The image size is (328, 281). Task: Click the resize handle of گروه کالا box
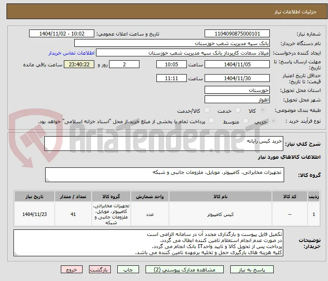tap(47, 180)
